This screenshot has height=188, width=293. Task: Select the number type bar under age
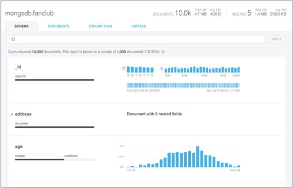tap(39, 160)
